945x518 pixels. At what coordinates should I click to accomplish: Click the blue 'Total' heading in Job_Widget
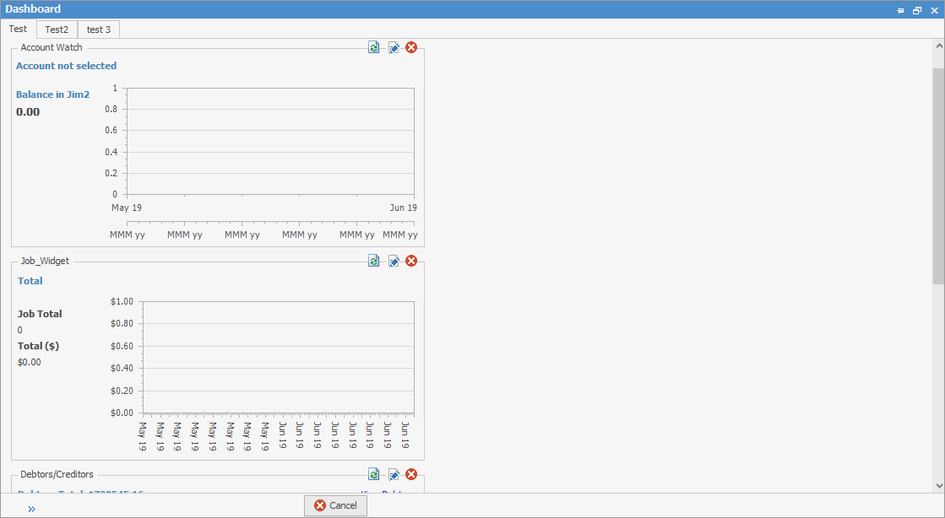click(x=30, y=281)
